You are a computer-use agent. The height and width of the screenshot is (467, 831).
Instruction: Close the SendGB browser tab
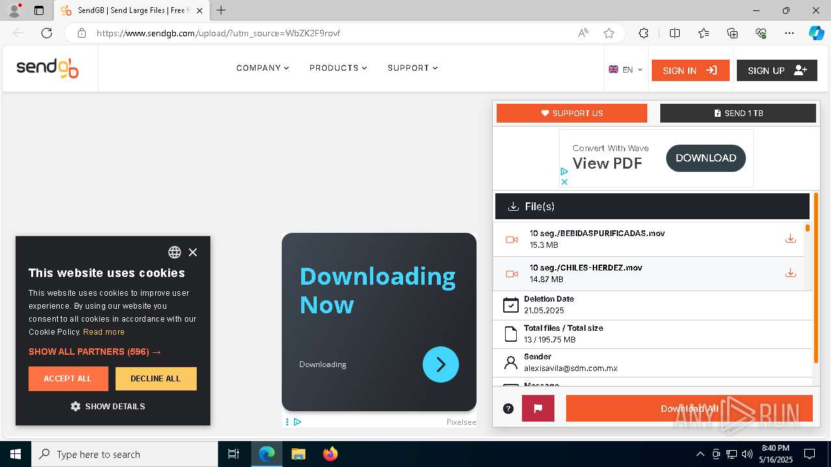[200, 10]
